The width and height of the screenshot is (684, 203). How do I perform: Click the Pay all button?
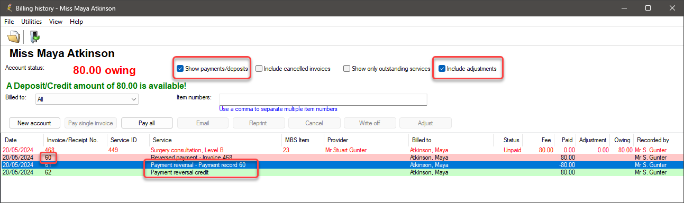[x=147, y=123]
